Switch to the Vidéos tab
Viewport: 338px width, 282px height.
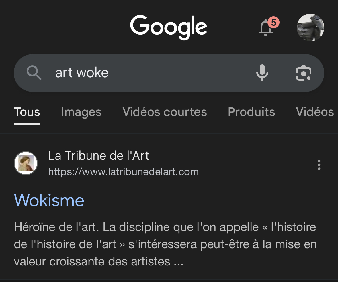[x=315, y=112]
